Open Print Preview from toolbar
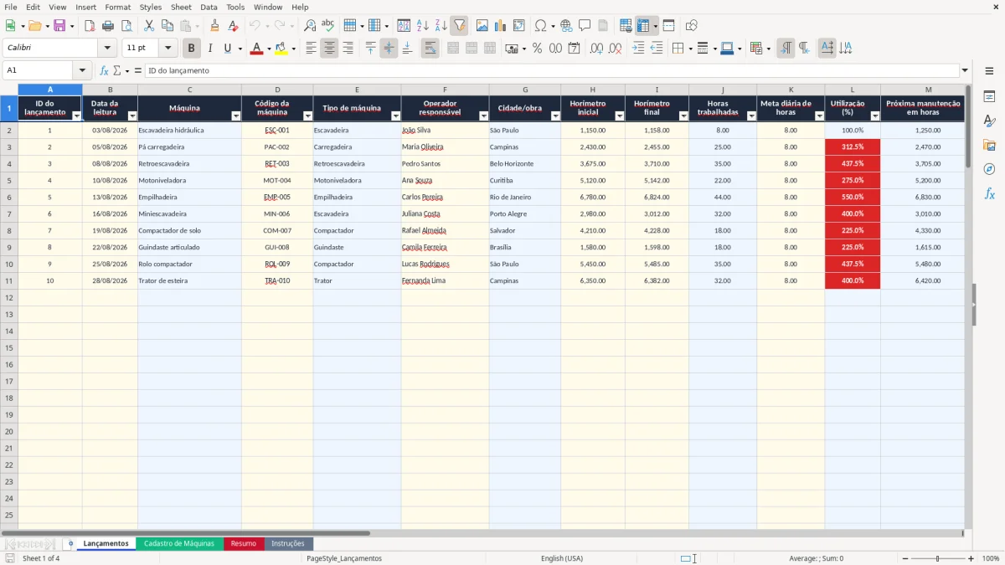 125,26
